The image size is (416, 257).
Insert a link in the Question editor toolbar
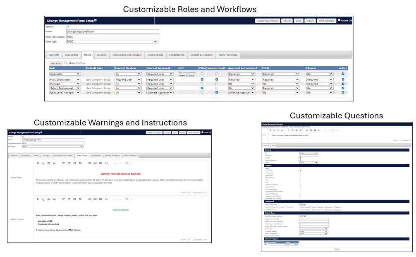(307, 130)
